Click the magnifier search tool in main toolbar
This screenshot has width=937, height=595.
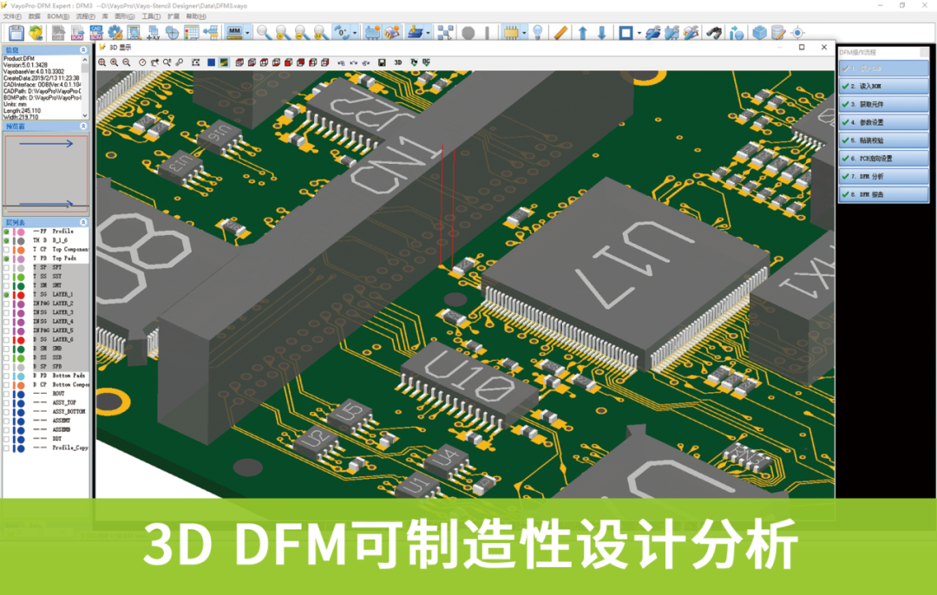(264, 33)
